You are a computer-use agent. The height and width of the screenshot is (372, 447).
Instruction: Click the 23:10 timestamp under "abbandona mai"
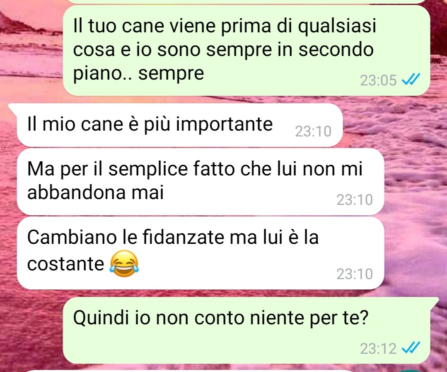pyautogui.click(x=355, y=200)
